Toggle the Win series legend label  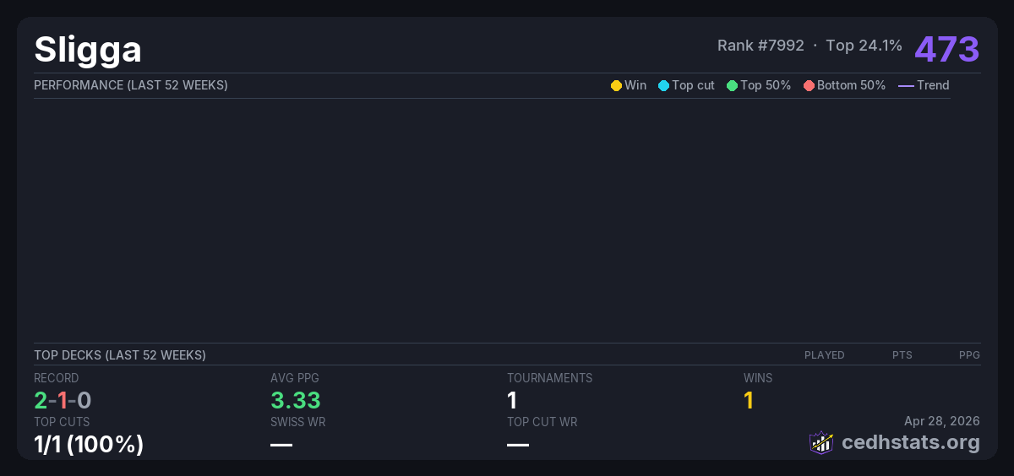click(635, 85)
